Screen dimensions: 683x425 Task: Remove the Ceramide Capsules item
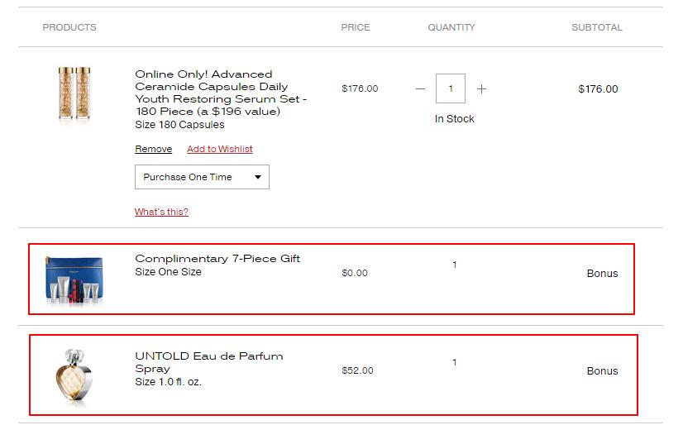click(153, 149)
